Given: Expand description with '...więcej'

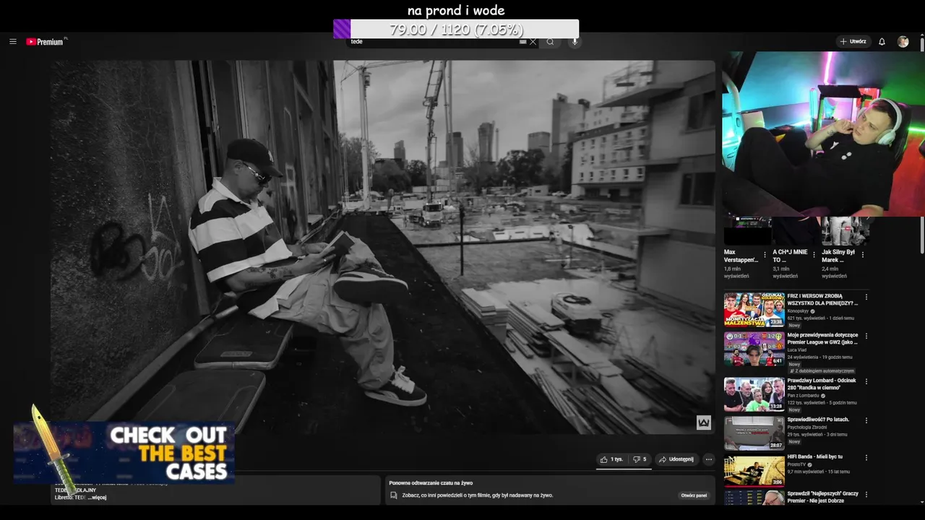Looking at the screenshot, I should pyautogui.click(x=97, y=498).
